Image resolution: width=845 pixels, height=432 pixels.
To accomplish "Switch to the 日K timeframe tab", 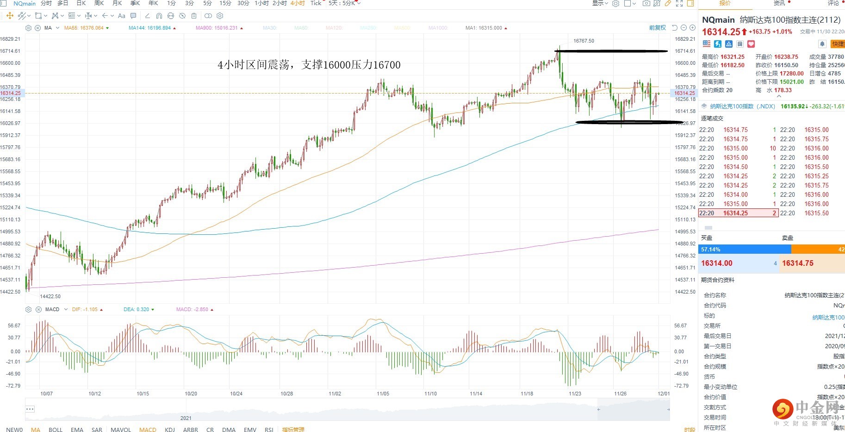I will [81, 3].
